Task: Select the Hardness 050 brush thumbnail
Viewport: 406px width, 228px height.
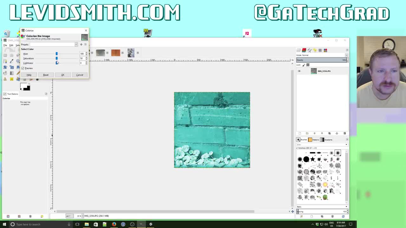Action: click(x=337, y=153)
